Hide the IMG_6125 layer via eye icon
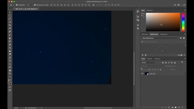Image resolution: width=194 pixels, height=109 pixels. (142, 74)
